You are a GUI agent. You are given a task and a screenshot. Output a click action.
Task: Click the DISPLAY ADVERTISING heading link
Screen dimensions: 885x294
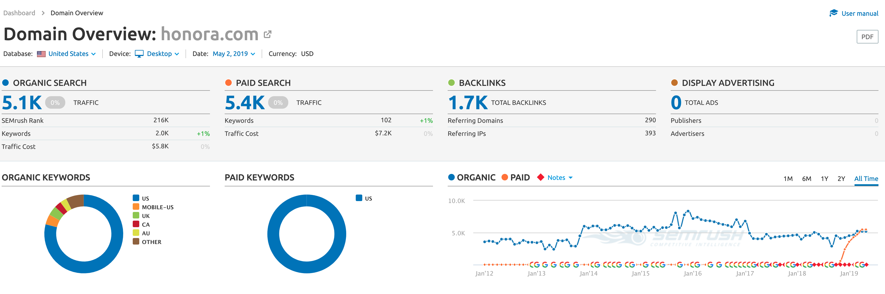pos(728,83)
